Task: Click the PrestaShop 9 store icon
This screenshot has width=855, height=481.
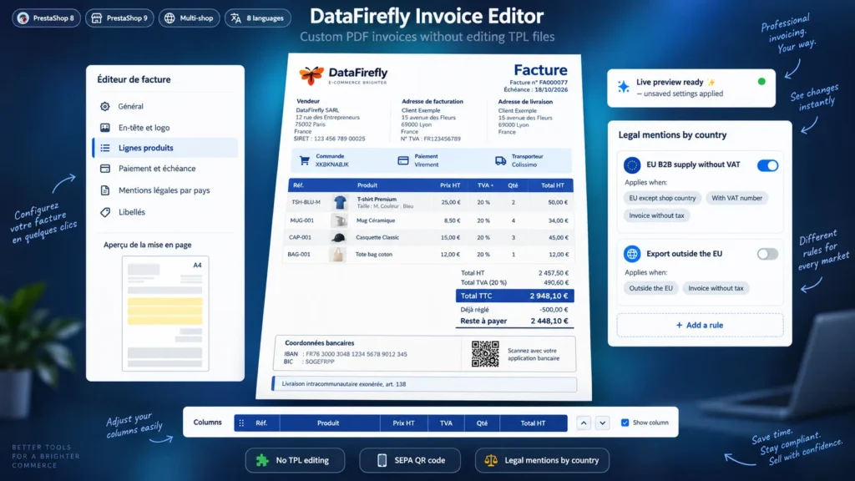Action: coord(97,18)
